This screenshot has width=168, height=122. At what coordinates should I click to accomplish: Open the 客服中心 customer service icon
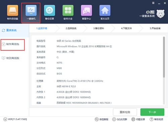(x=86, y=10)
